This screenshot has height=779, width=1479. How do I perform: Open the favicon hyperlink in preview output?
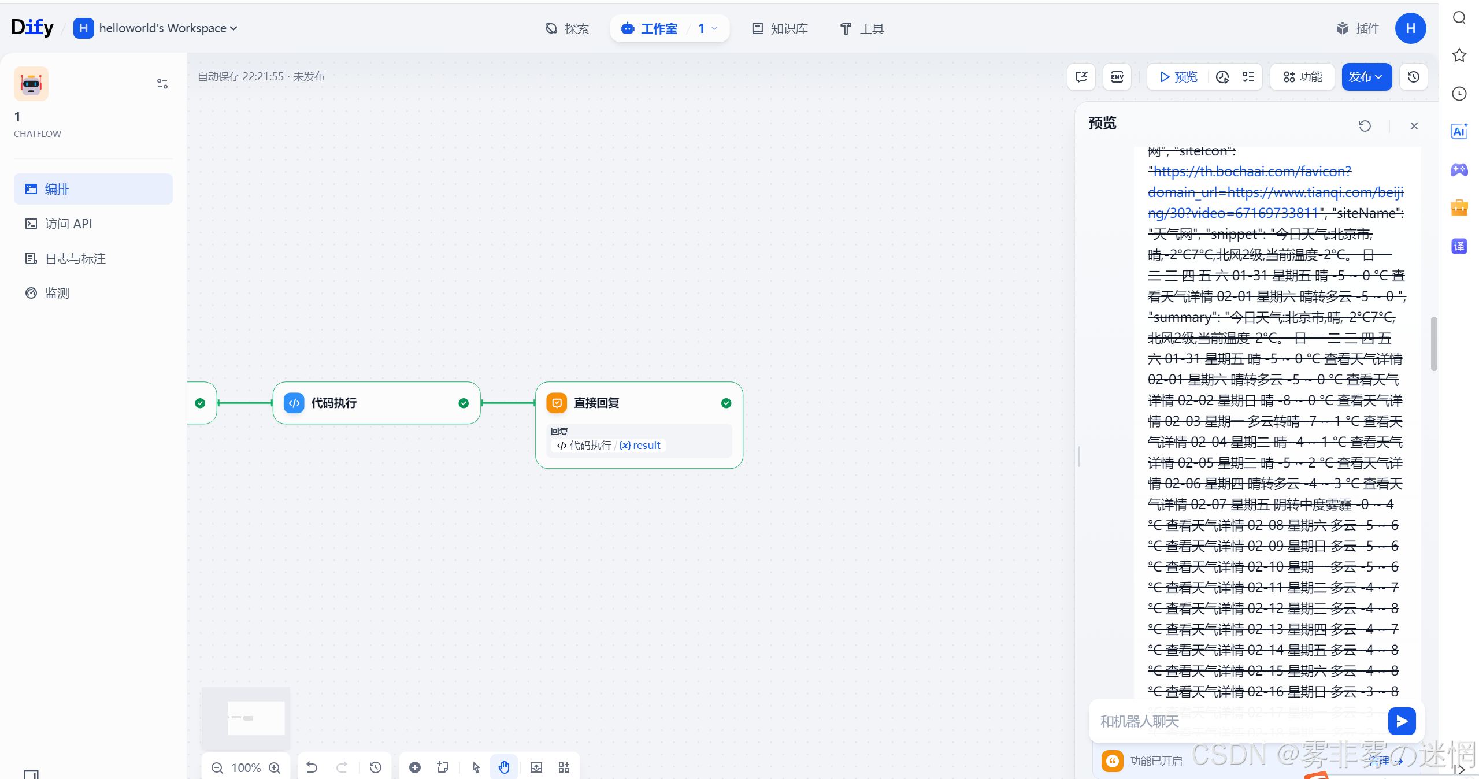click(x=1252, y=172)
